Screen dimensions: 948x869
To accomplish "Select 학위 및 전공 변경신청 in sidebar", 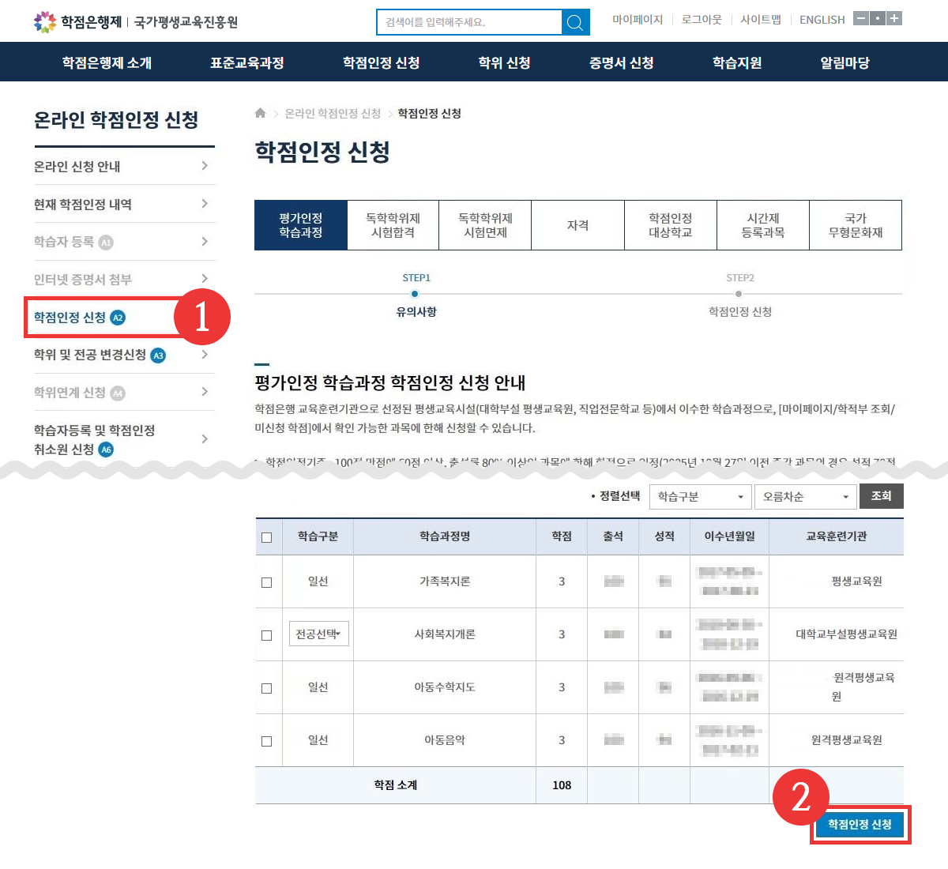I will 90,355.
